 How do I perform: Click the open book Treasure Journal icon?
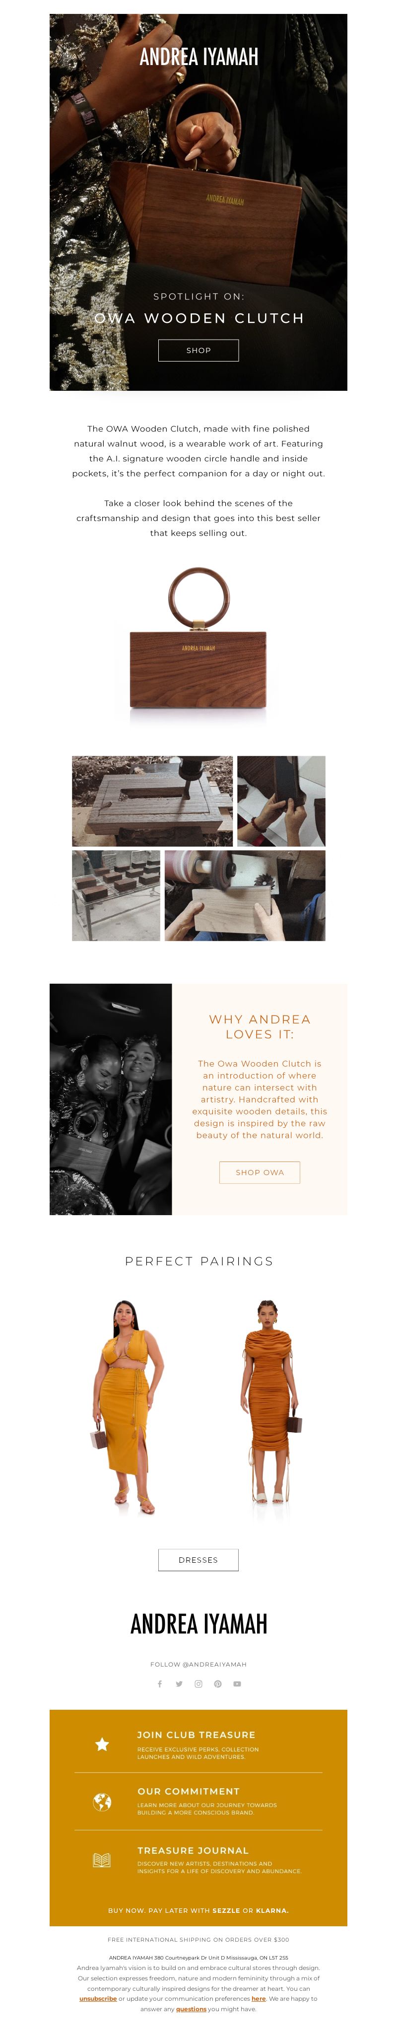point(102,1859)
